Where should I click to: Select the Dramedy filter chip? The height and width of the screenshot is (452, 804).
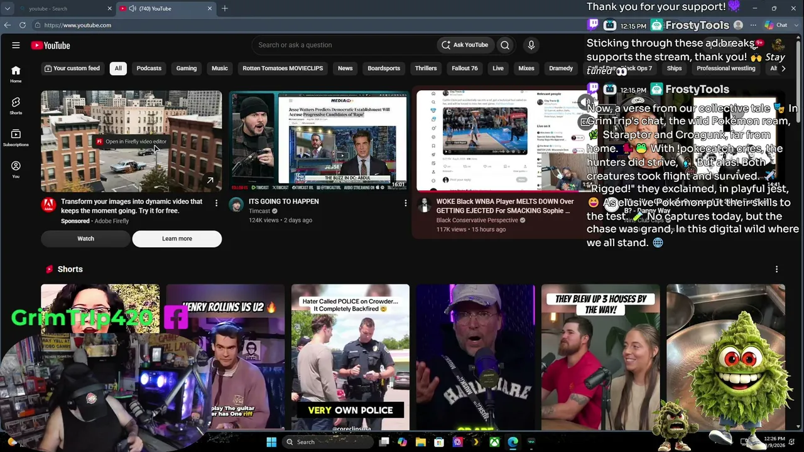pos(561,68)
